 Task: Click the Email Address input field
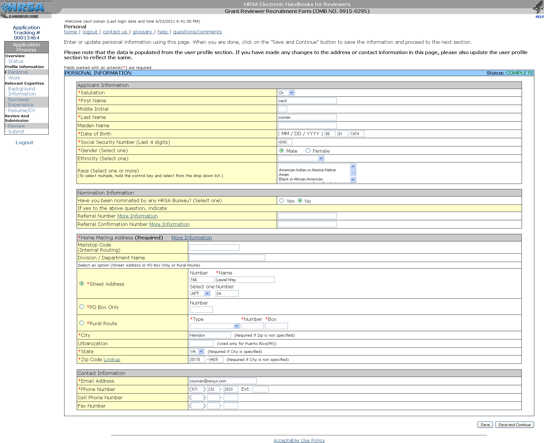pyautogui.click(x=223, y=381)
